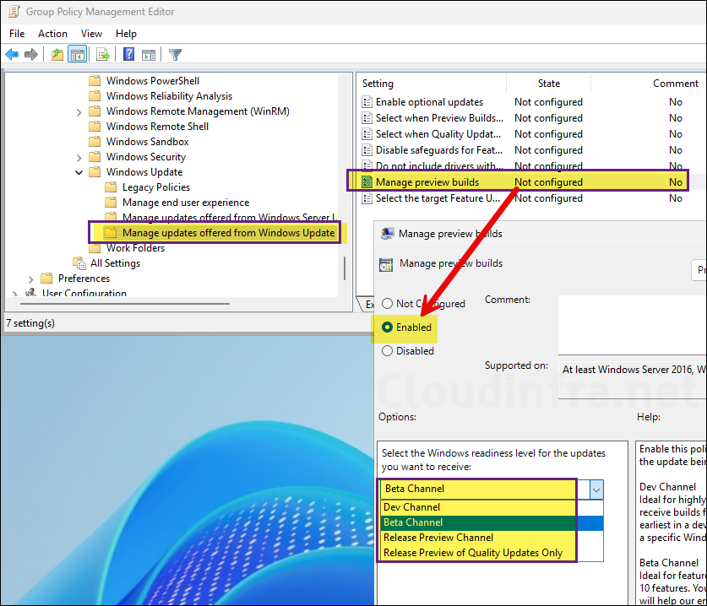Open the Help menu
The image size is (707, 606).
click(x=126, y=34)
